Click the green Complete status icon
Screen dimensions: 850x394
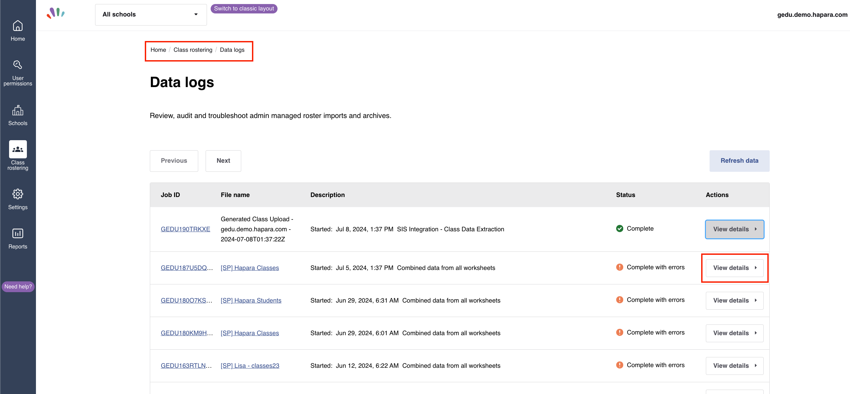620,229
